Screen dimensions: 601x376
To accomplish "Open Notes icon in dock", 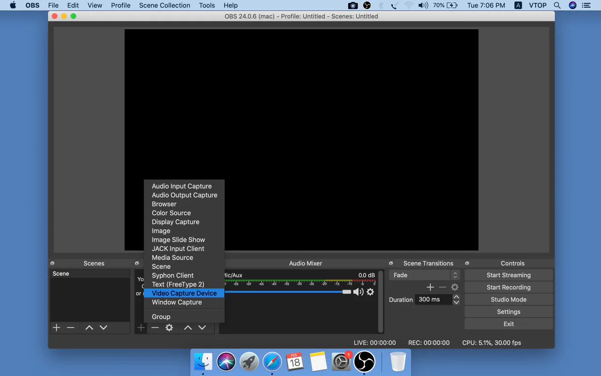I will point(318,362).
